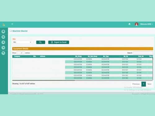Image resolution: width=155 pixels, height=116 pixels.
Task: Open the calendar sidebar icon
Action: (x=3, y=32)
